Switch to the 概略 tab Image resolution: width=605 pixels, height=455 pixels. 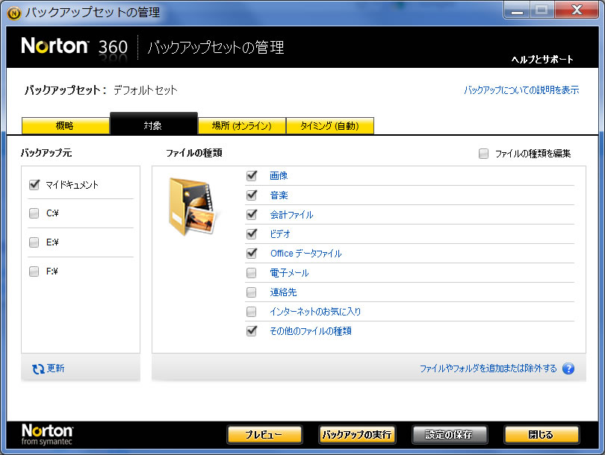click(65, 126)
